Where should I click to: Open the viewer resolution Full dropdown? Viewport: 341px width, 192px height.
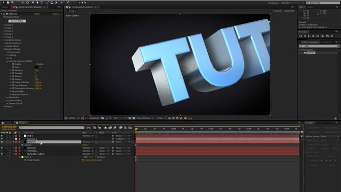120,118
